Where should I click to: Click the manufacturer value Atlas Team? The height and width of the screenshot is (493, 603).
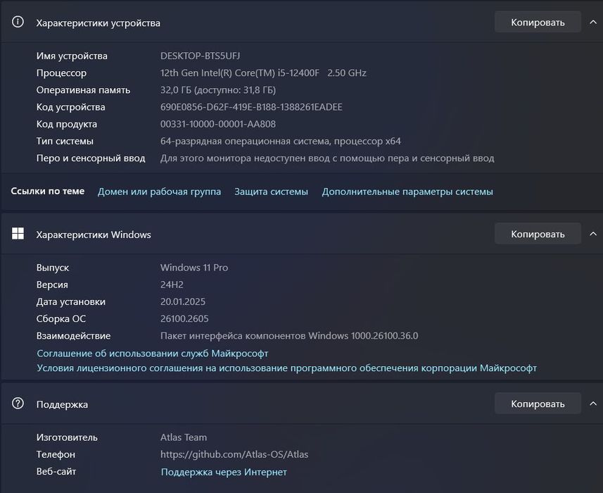pos(184,437)
